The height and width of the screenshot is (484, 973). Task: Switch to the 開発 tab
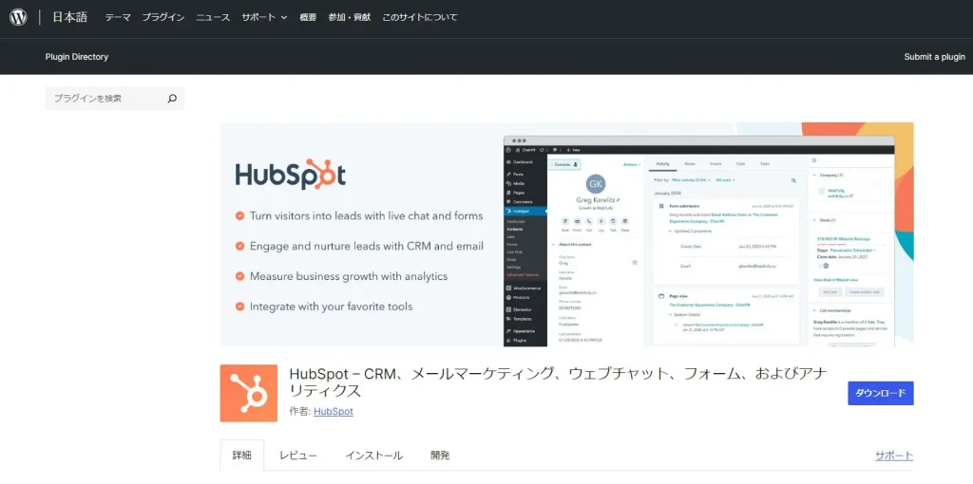[440, 456]
